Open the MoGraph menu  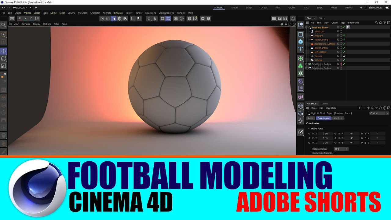tap(83, 13)
